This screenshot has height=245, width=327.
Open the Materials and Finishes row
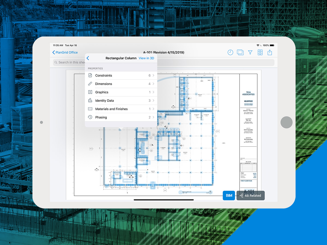pyautogui.click(x=121, y=109)
